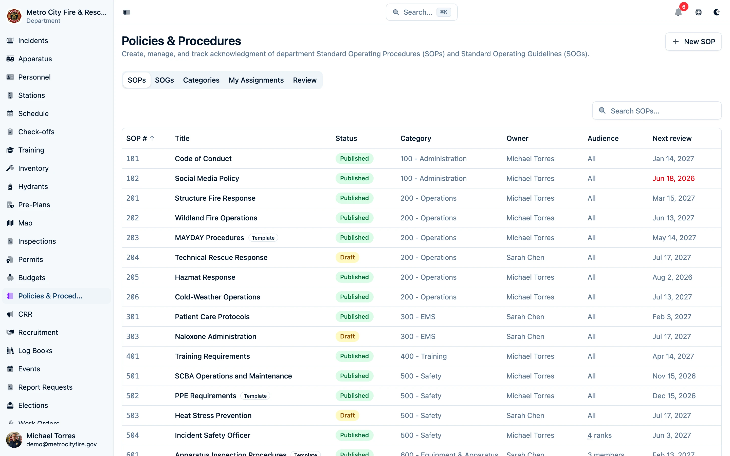Open Incidents from the sidebar

pos(57,41)
